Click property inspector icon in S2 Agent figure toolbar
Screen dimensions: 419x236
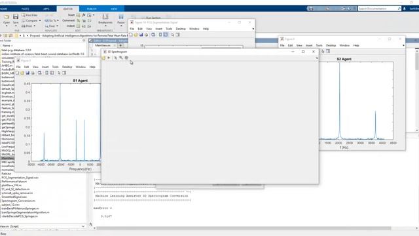(x=328, y=51)
